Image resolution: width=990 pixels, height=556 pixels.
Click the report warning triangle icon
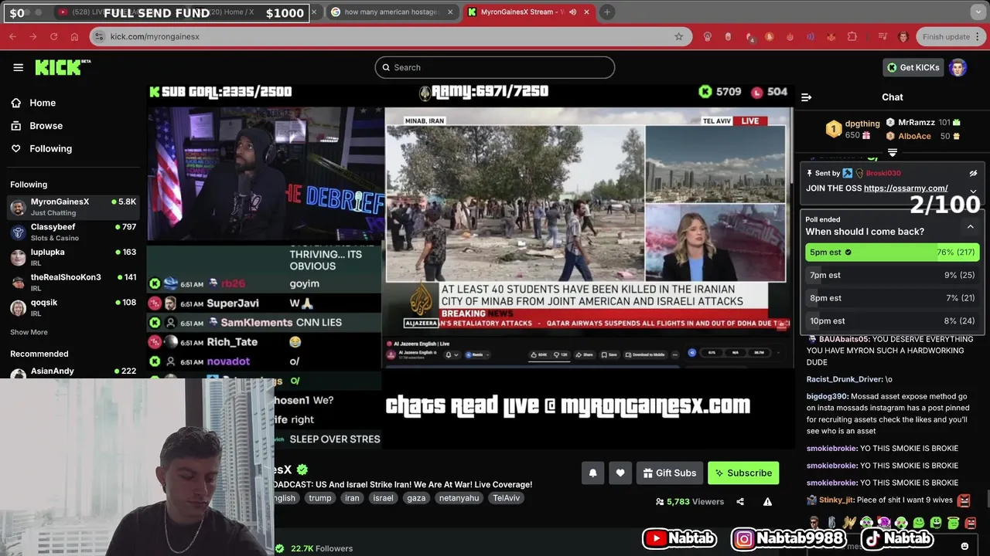click(x=767, y=502)
